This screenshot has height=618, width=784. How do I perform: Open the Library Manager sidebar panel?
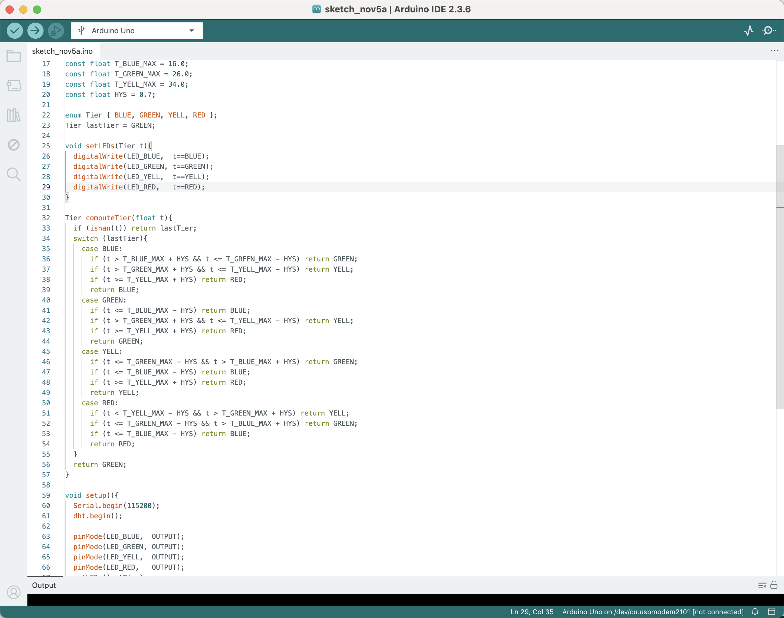(14, 115)
